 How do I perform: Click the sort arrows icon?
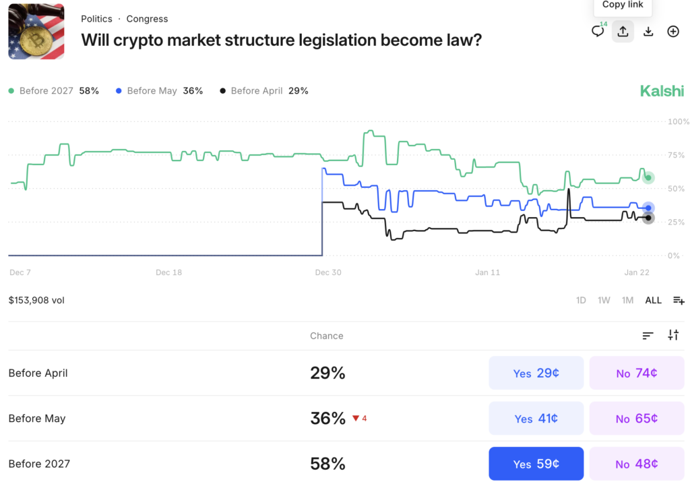tap(673, 335)
